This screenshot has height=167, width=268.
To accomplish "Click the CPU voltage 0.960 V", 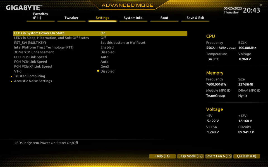I will [x=245, y=59].
